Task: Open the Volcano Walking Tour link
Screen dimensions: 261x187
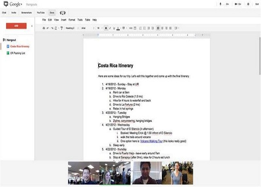Action: (x=151, y=141)
